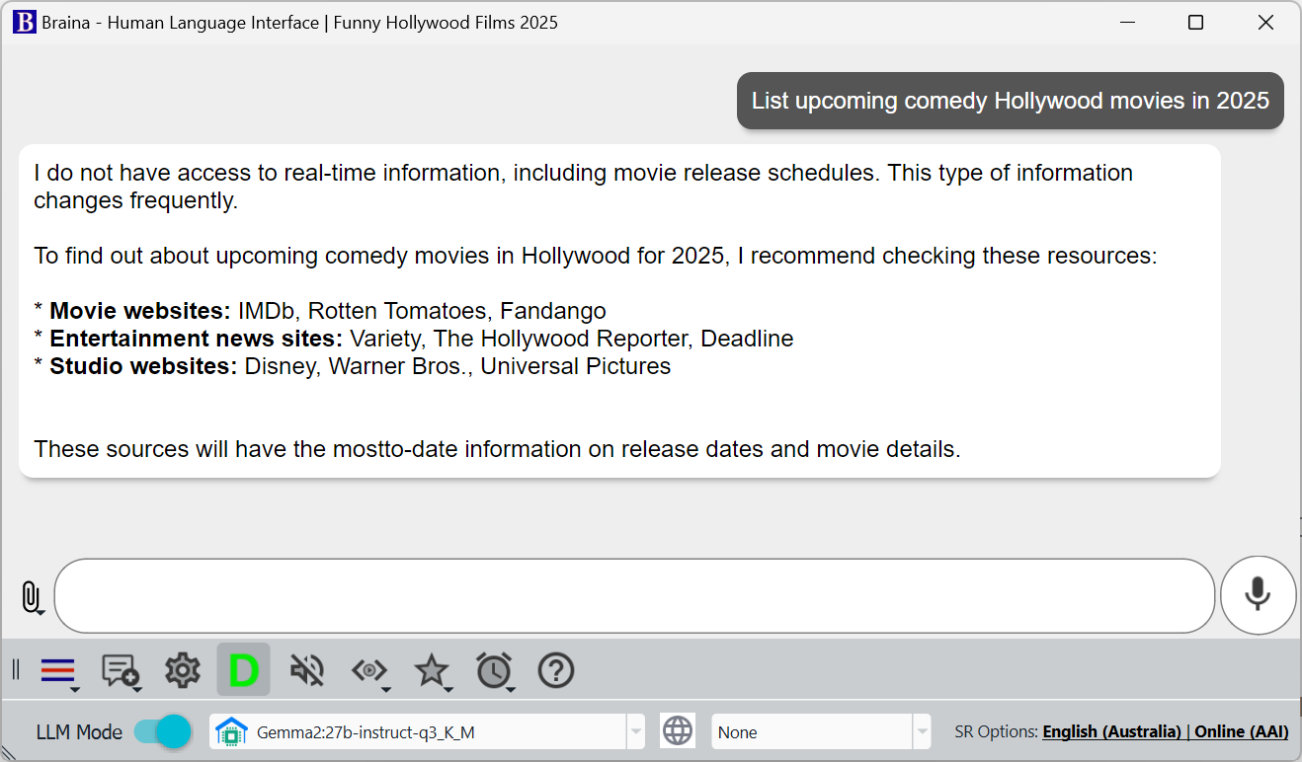This screenshot has width=1302, height=762.
Task: Click the 'I do not have access' reply paragraph
Action: (x=583, y=187)
